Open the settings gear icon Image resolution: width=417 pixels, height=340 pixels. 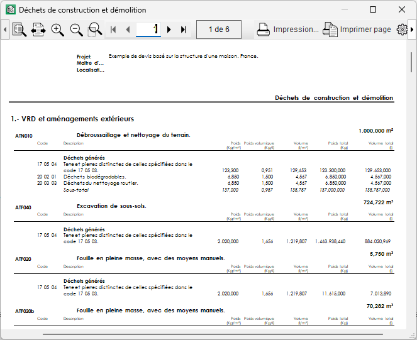coord(402,30)
